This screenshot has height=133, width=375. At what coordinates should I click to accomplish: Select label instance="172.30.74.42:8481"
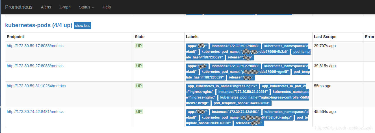point(236,112)
